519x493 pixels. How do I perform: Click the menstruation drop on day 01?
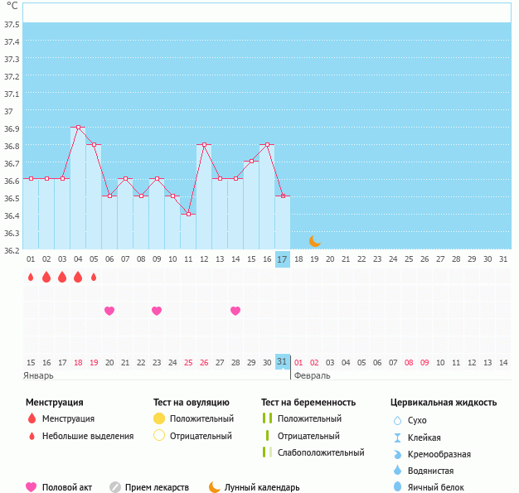[31, 277]
